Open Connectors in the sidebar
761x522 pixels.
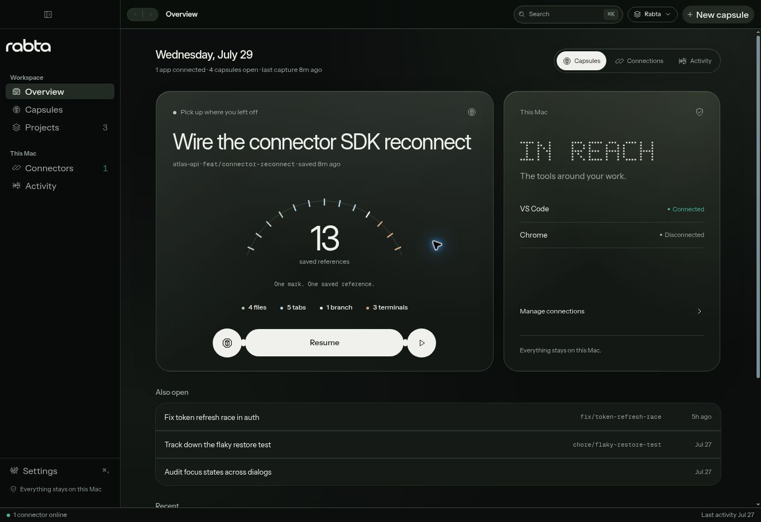pos(60,168)
